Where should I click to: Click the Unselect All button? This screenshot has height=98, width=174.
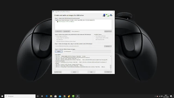click(x=67, y=32)
